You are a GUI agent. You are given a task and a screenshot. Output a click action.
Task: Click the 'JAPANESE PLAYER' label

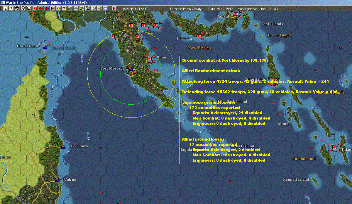pos(136,9)
